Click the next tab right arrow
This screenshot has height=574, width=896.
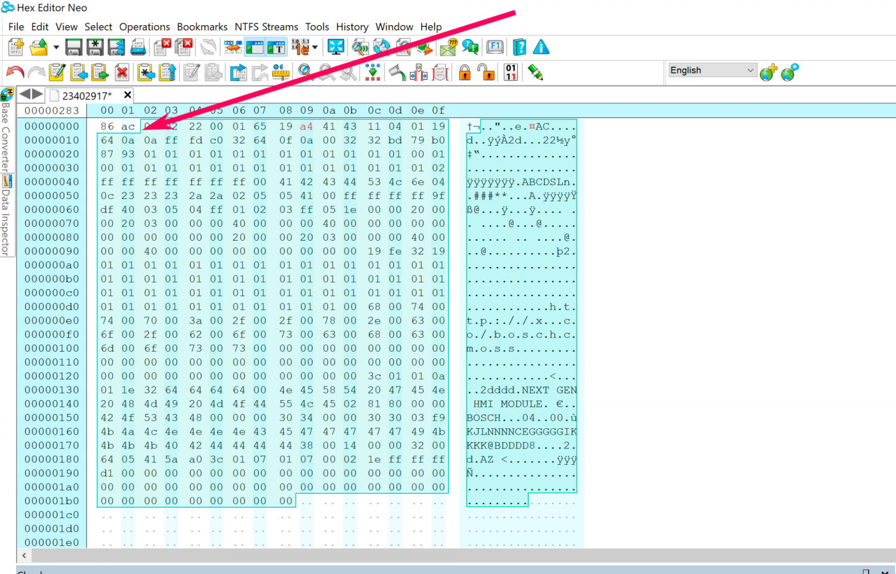click(37, 94)
